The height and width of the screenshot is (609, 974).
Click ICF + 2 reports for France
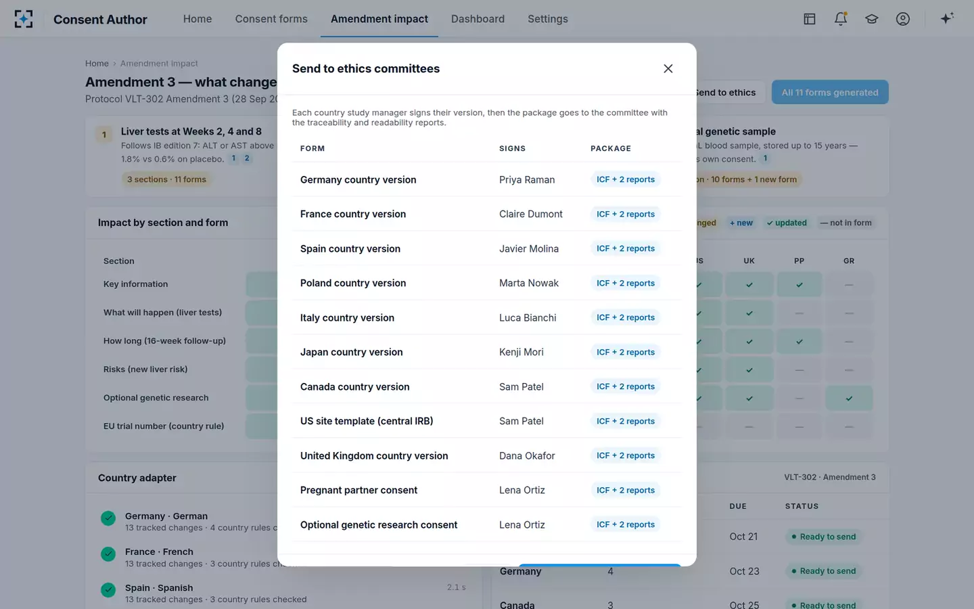pyautogui.click(x=626, y=214)
